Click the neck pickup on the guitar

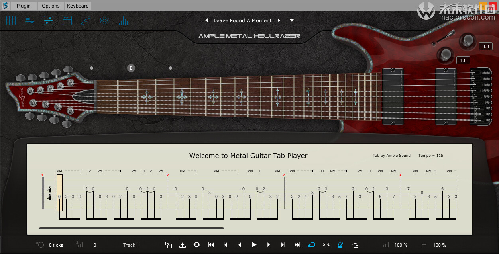click(393, 96)
